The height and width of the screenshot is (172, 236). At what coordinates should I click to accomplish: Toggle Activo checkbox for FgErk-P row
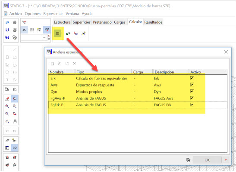192,104
